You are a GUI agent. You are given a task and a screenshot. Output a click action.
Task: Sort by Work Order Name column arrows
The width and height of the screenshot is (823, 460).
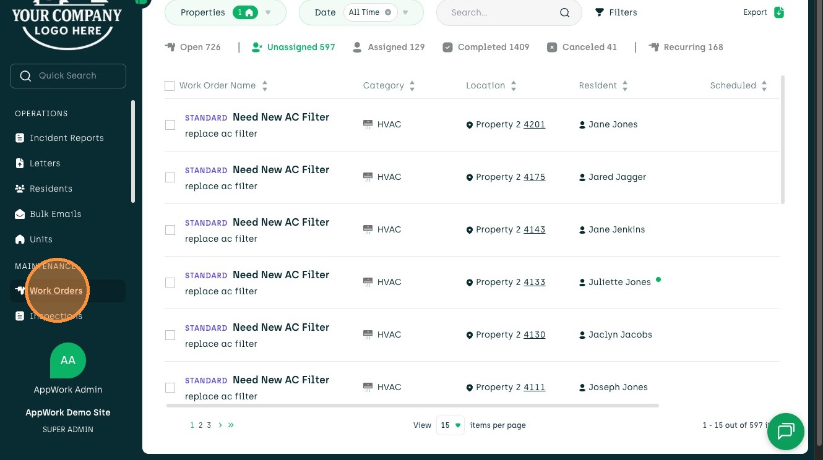click(x=265, y=86)
